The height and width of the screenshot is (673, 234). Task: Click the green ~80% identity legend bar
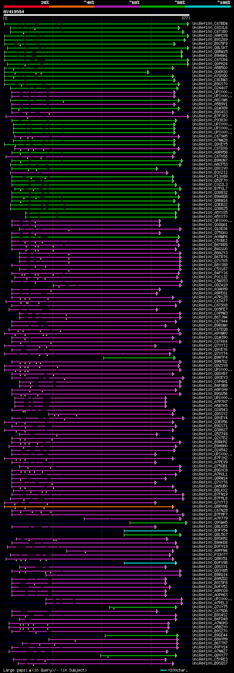[162, 6]
